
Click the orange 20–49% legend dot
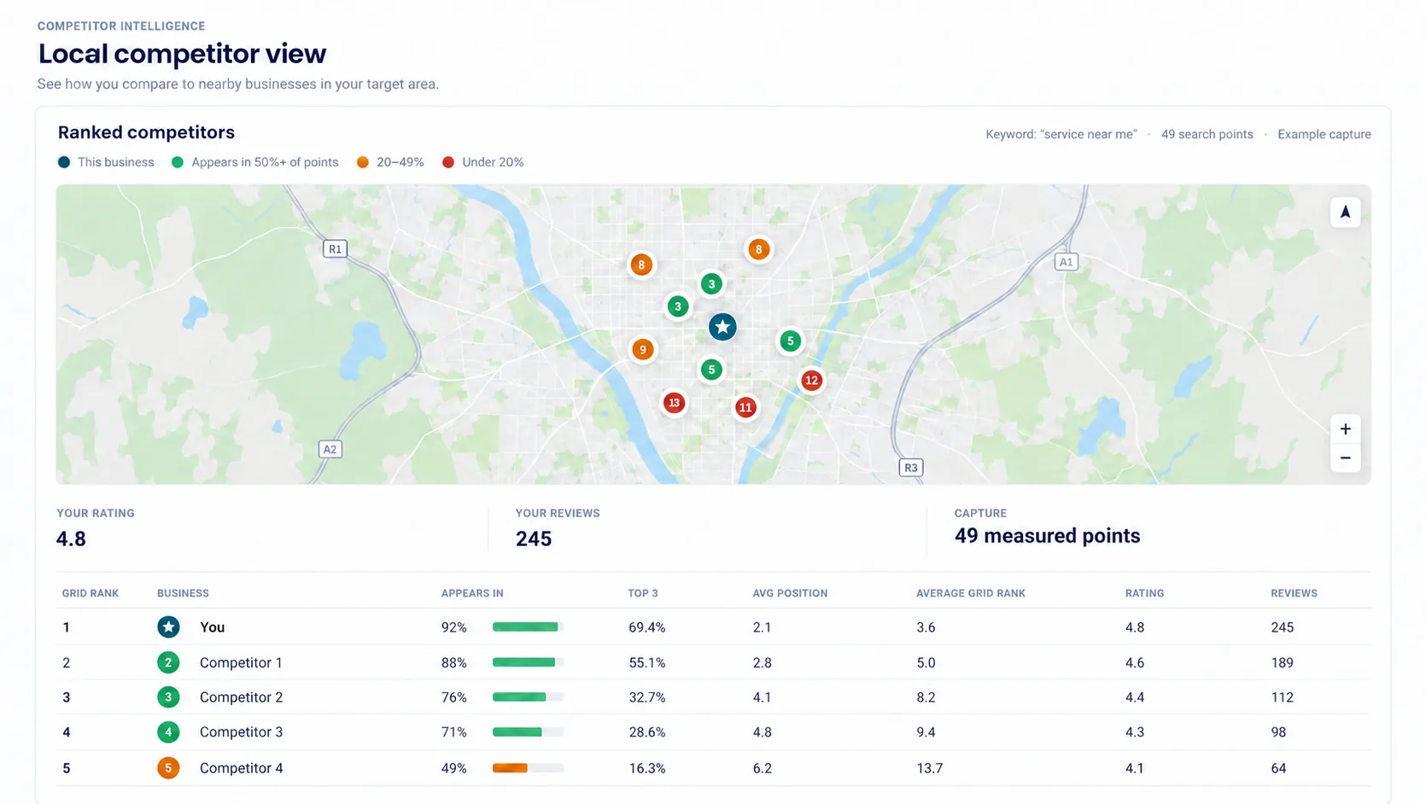tap(363, 162)
